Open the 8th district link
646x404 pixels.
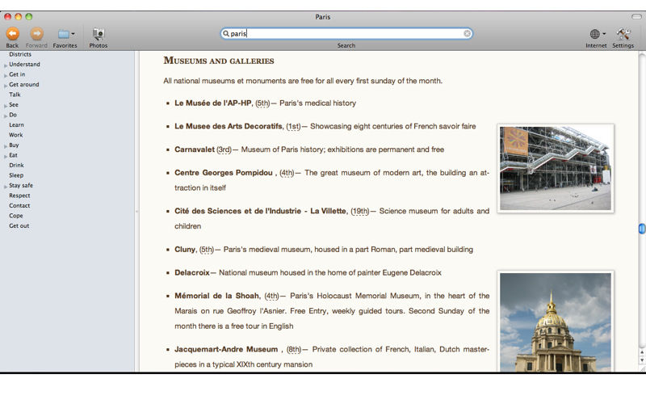coord(294,349)
